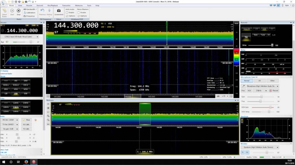
Task: Enable the Auto-mute checkbox
Action: tap(67, 13)
